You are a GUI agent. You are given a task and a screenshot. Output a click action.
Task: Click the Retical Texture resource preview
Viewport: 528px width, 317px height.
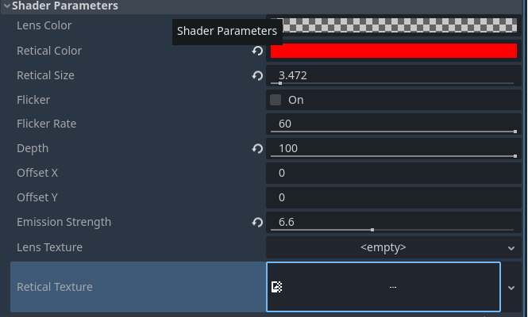(383, 287)
